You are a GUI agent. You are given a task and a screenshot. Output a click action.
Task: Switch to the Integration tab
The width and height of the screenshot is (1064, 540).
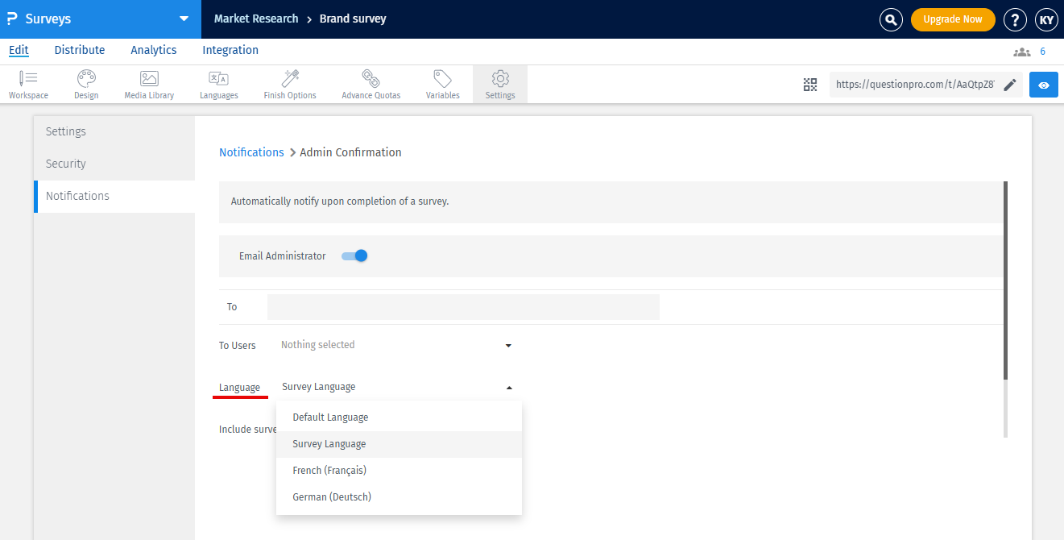coord(230,50)
